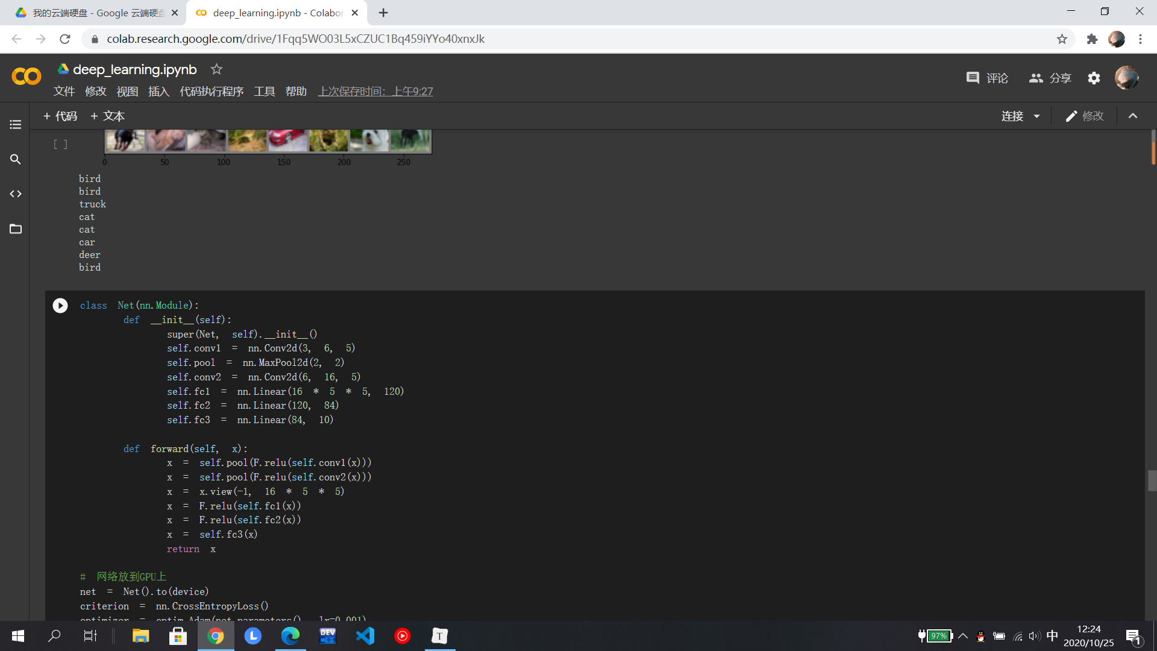The width and height of the screenshot is (1157, 651).
Task: Open the table of contents sidebar icon
Action: (x=16, y=124)
